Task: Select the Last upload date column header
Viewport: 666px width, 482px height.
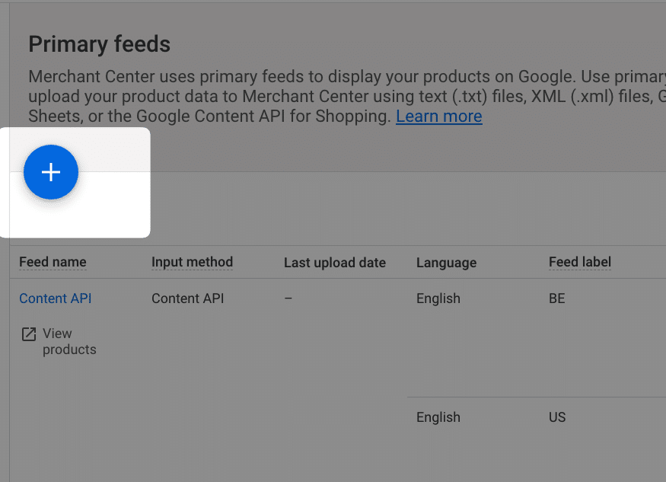Action: pos(335,263)
